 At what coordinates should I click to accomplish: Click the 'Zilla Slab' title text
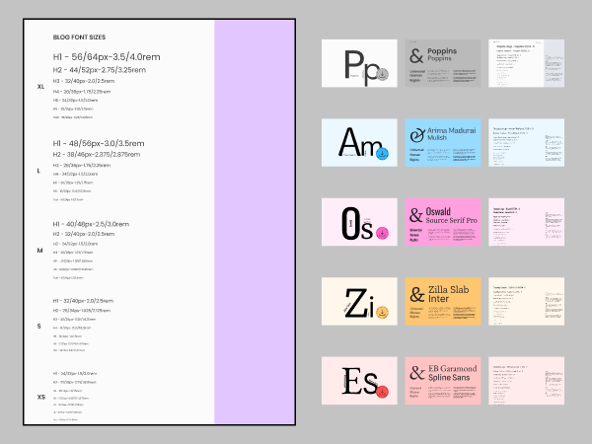click(x=449, y=289)
